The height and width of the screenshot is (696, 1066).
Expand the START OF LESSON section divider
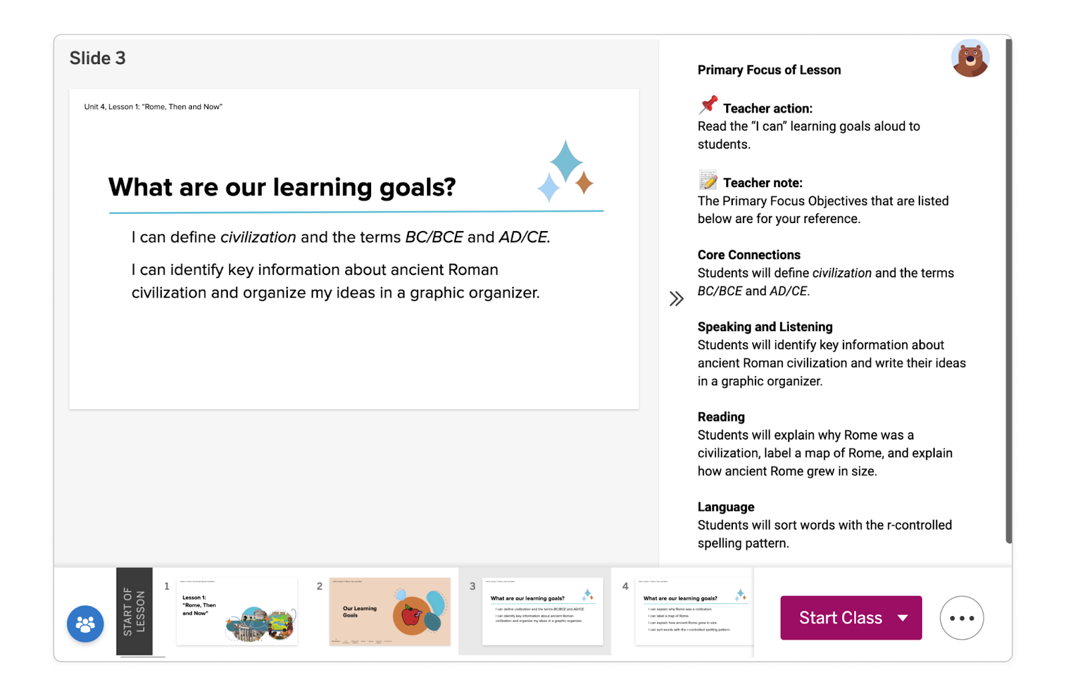(x=134, y=610)
